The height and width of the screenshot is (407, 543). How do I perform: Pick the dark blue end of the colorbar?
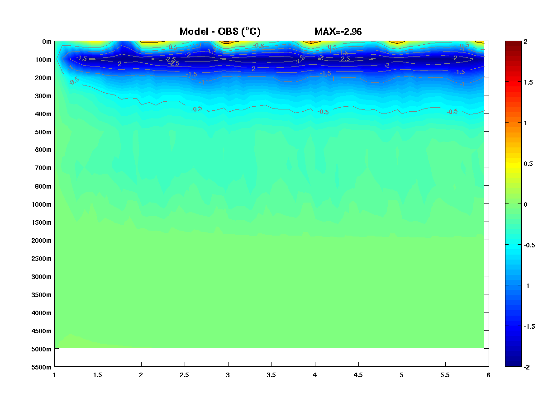pyautogui.click(x=513, y=363)
